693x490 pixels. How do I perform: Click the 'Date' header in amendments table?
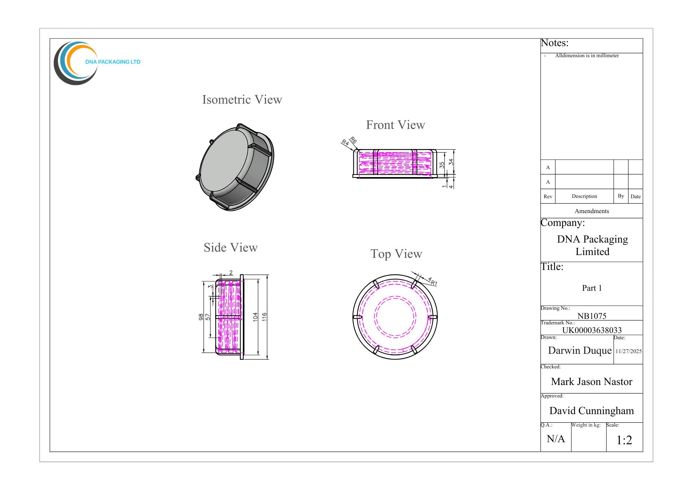pos(635,196)
